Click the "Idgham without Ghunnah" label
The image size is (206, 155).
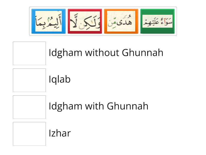click(106, 53)
